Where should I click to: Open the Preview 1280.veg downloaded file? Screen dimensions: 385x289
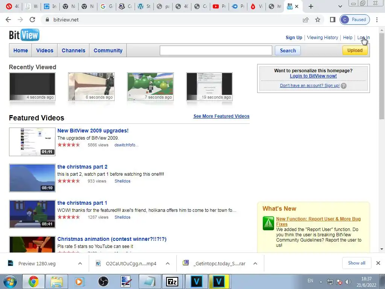pos(37,264)
